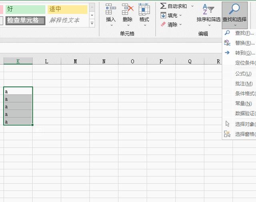The height and width of the screenshot is (202, 256).
Task: Click styles gallery scroll down arrow
Action: coord(92,15)
